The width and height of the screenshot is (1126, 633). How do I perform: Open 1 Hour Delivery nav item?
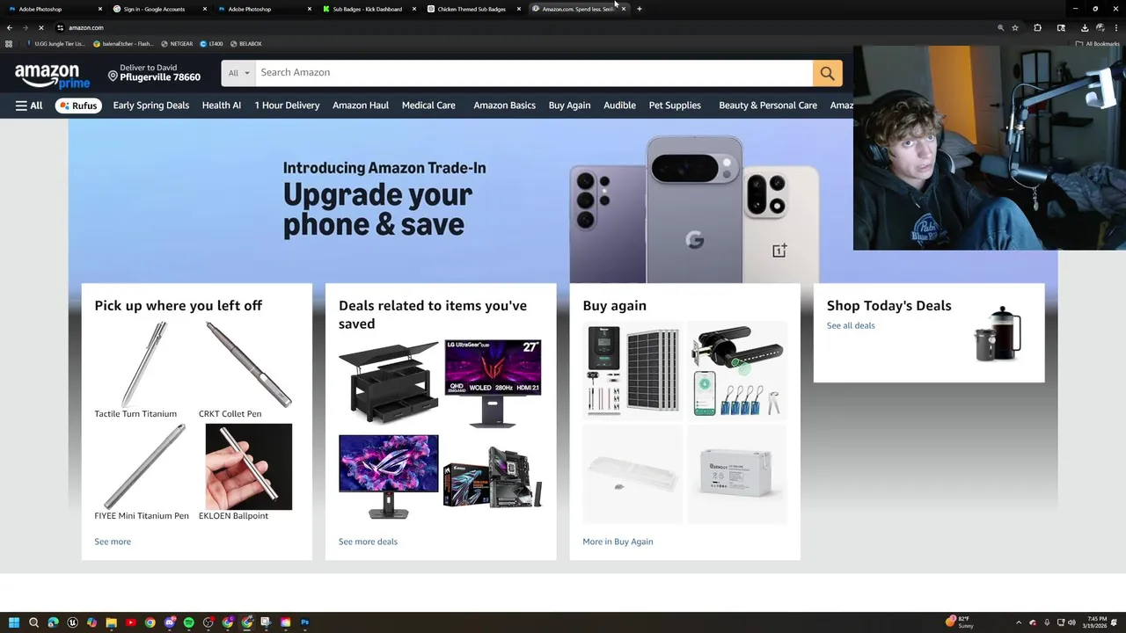[x=287, y=105]
